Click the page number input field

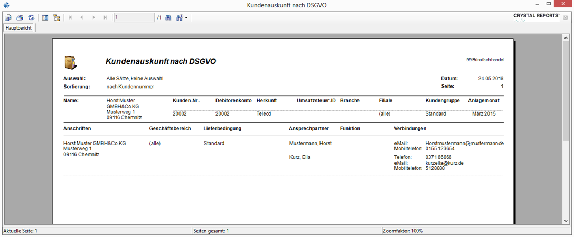(x=134, y=18)
